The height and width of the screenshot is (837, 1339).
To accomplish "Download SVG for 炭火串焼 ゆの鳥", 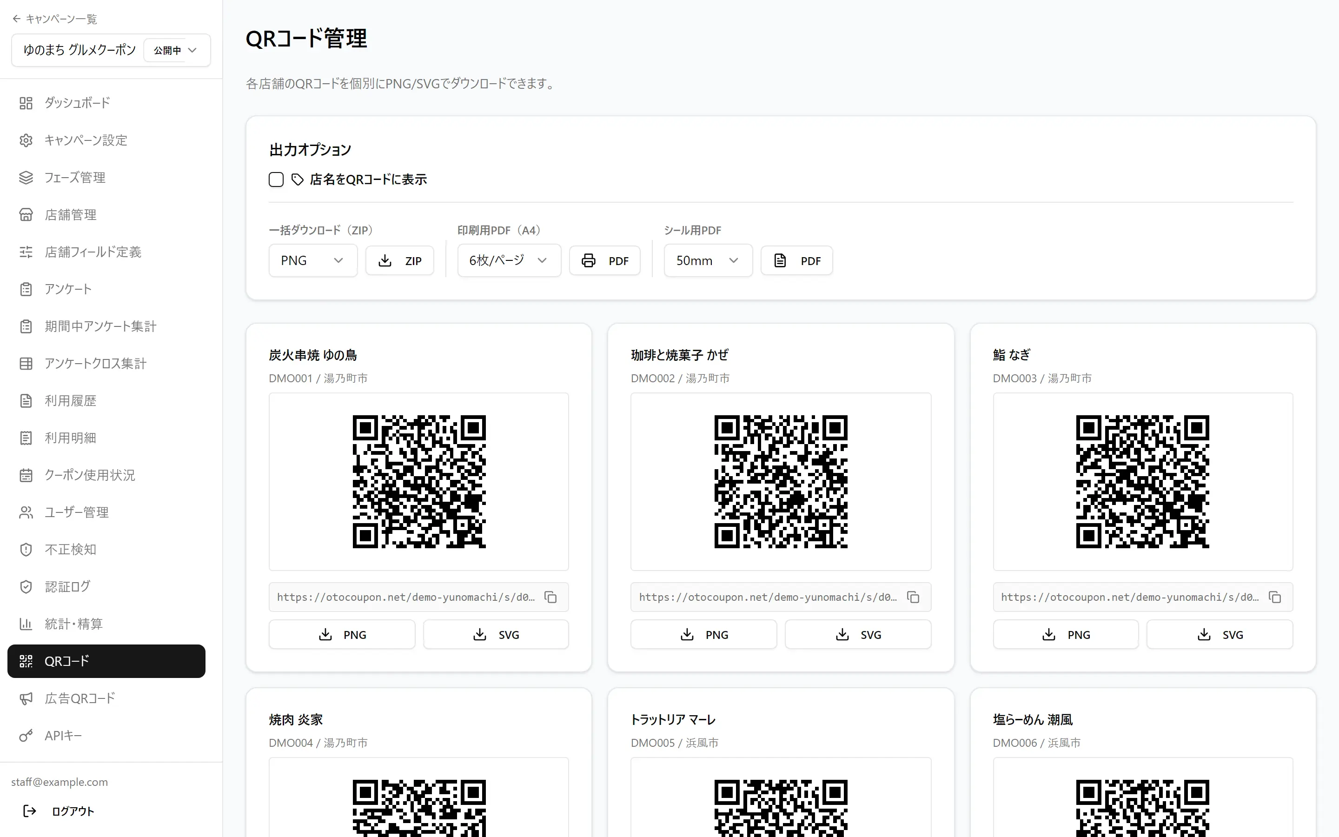I will (496, 634).
